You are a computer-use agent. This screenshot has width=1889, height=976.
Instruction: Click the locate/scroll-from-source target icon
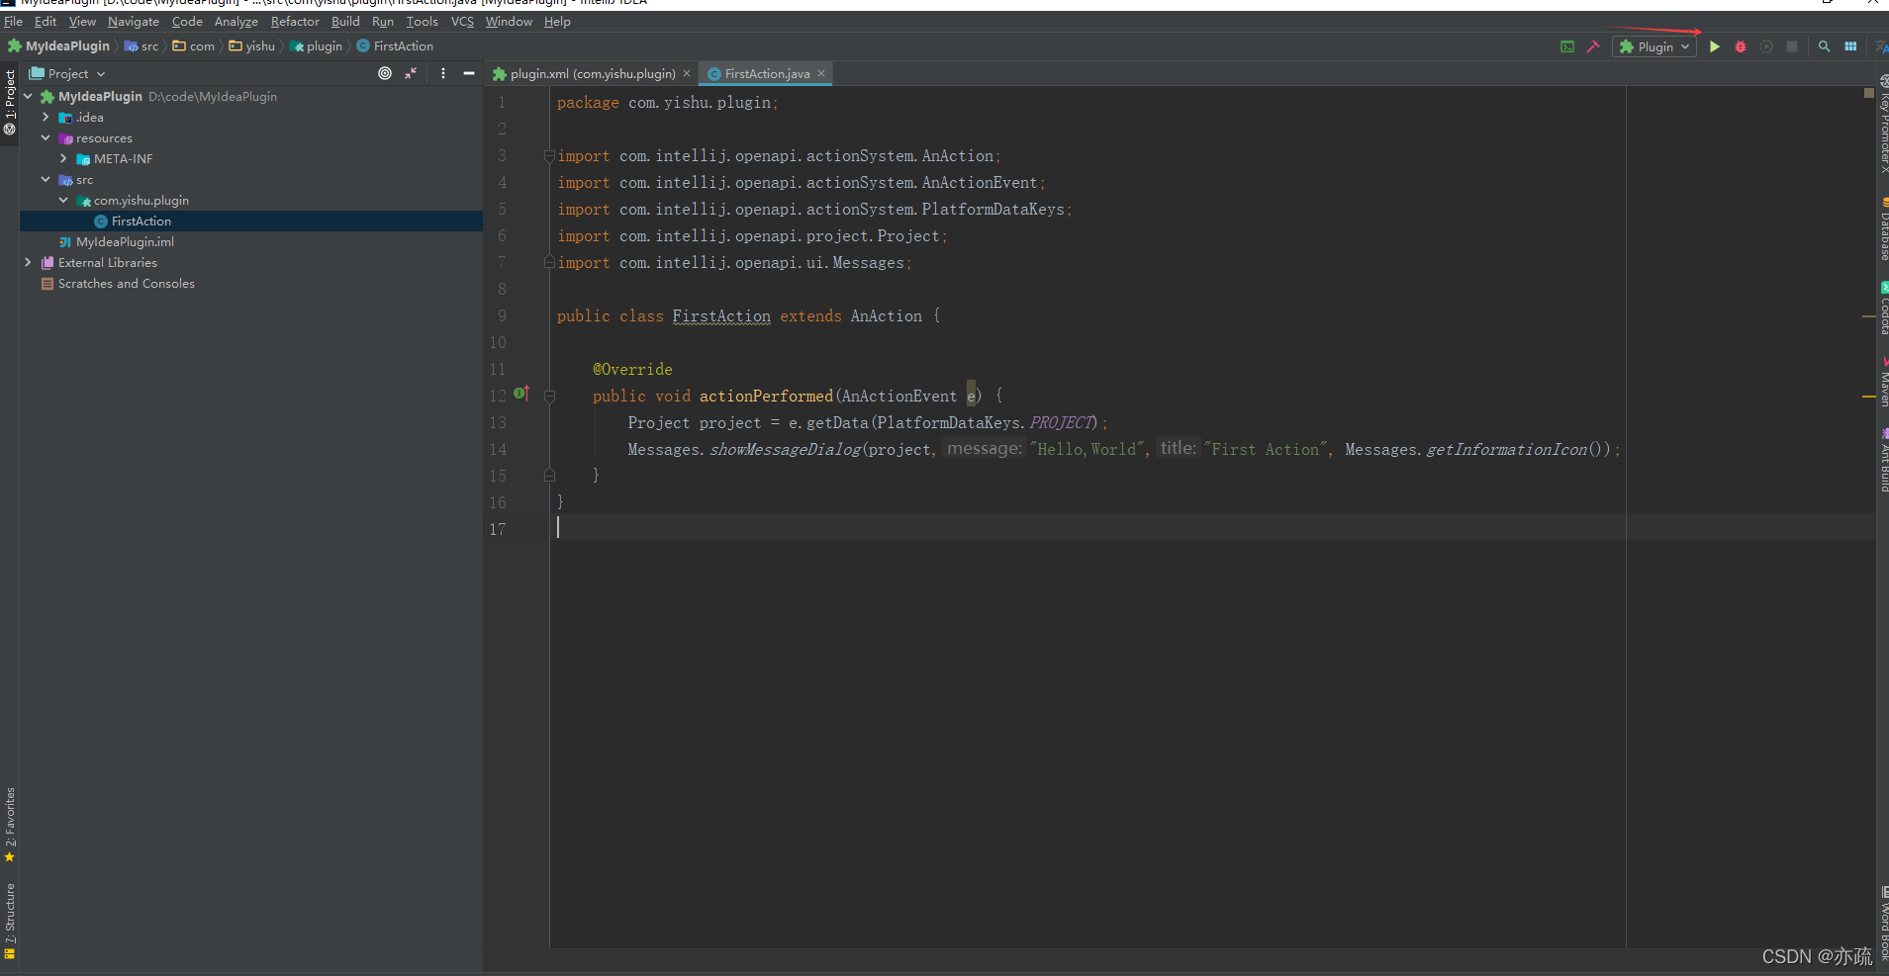(385, 73)
